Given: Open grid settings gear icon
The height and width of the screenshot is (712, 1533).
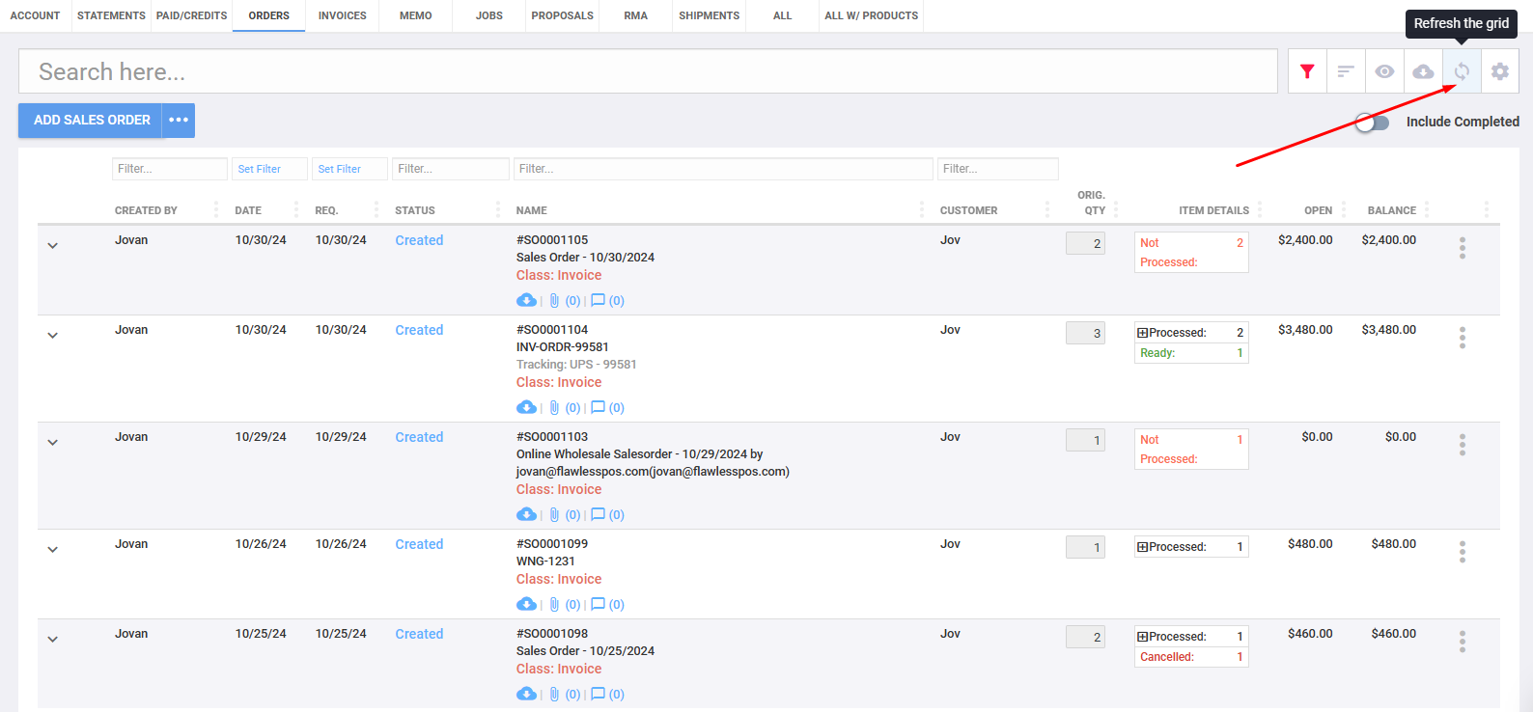Looking at the screenshot, I should click(1500, 71).
